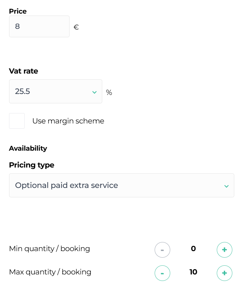
Task: Click the "Pricing type" label
Action: [x=32, y=165]
